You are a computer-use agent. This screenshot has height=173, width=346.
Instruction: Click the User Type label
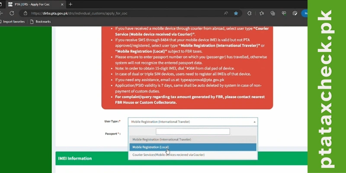click(112, 122)
